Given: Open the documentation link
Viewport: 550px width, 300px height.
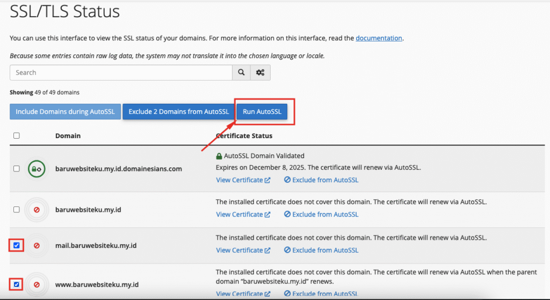Looking at the screenshot, I should [x=379, y=38].
